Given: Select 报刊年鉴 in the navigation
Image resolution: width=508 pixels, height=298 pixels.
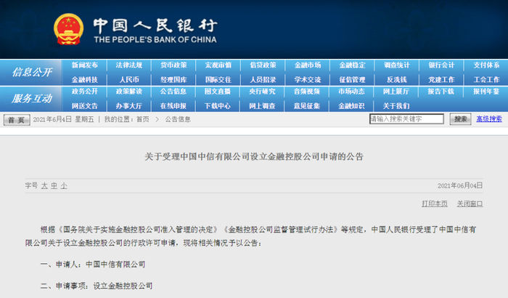Looking at the screenshot, I should click(x=486, y=92).
